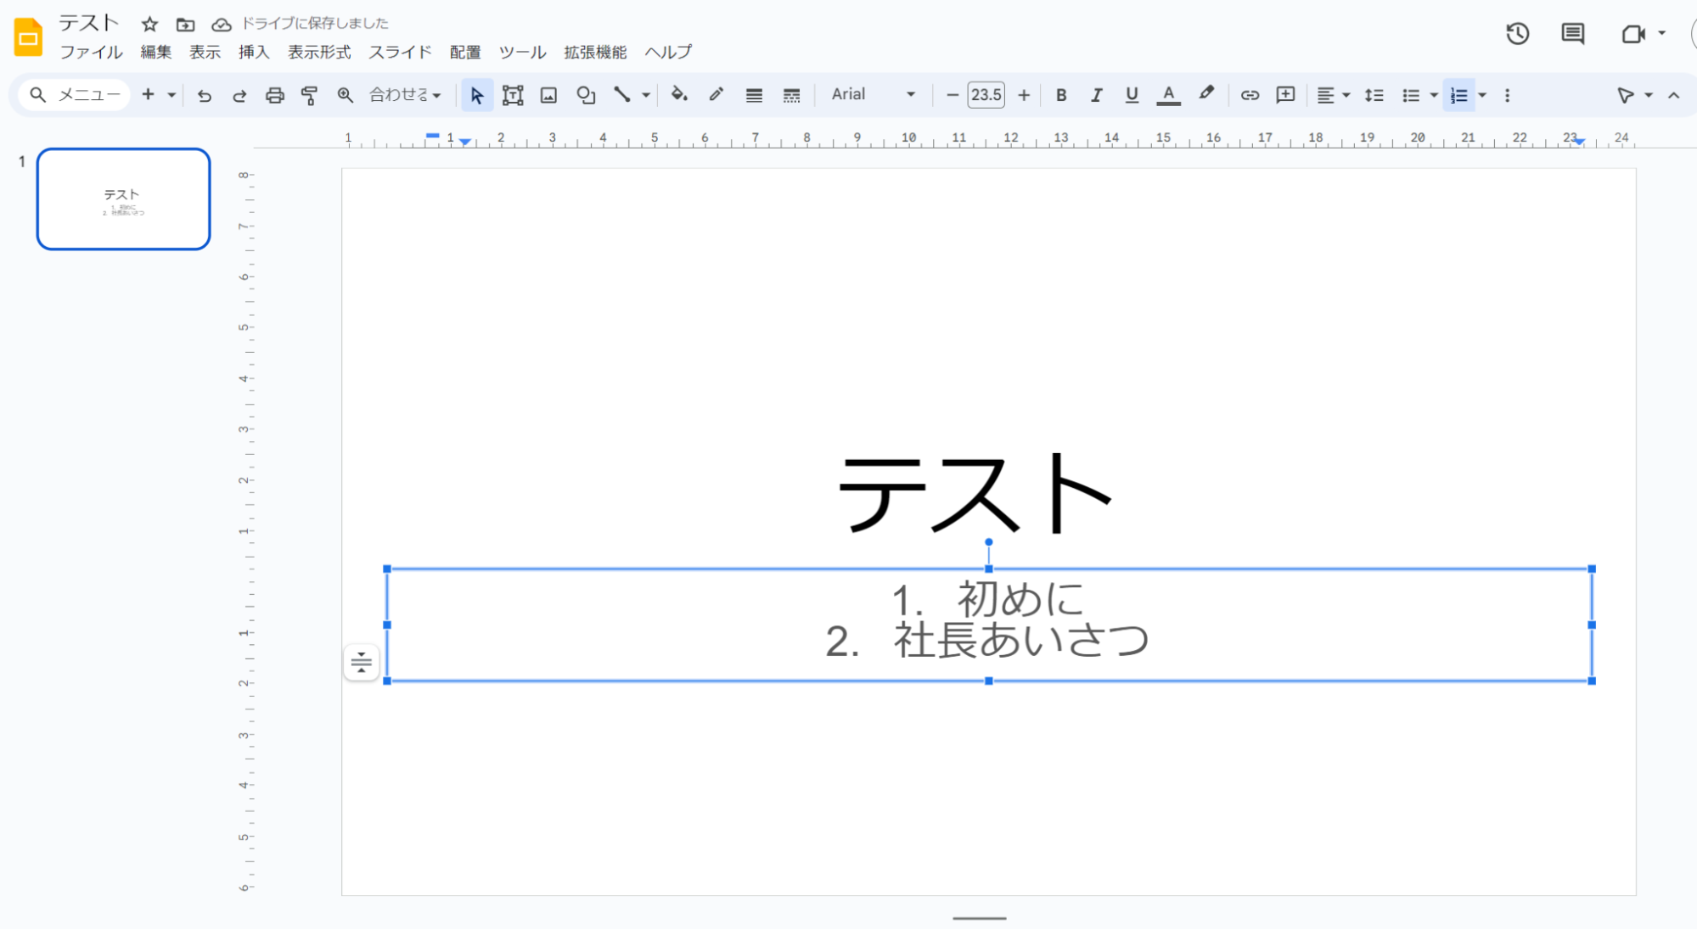Expand the numbered list options arrow
Screen dimensions: 1697x930
click(x=1482, y=95)
